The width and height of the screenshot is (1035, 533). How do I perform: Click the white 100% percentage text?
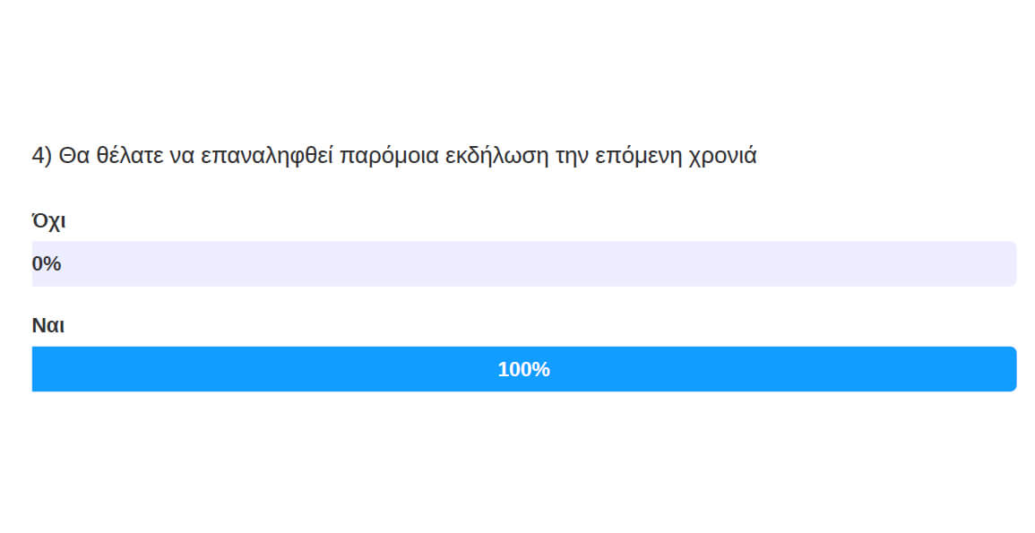(524, 369)
